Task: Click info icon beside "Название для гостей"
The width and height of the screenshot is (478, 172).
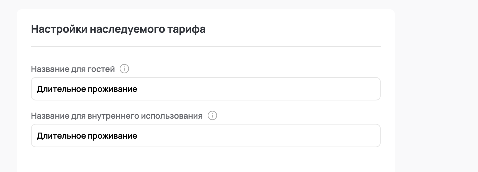Action: pos(124,69)
